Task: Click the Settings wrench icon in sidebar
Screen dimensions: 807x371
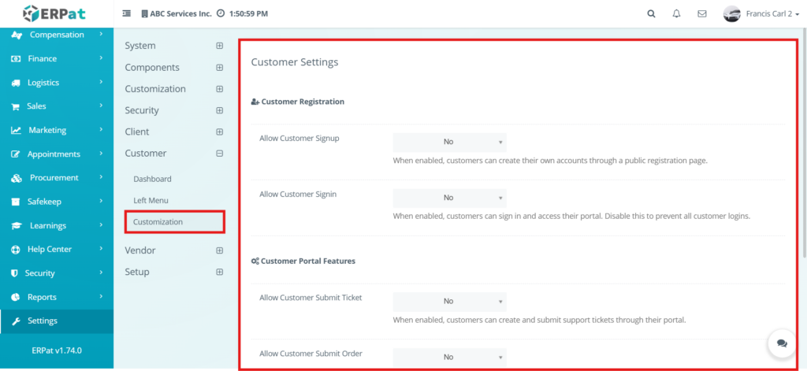Action: (x=16, y=321)
